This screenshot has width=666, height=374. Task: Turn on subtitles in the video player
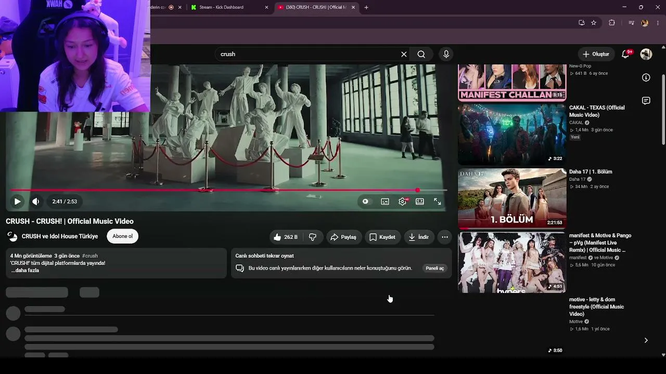385,202
